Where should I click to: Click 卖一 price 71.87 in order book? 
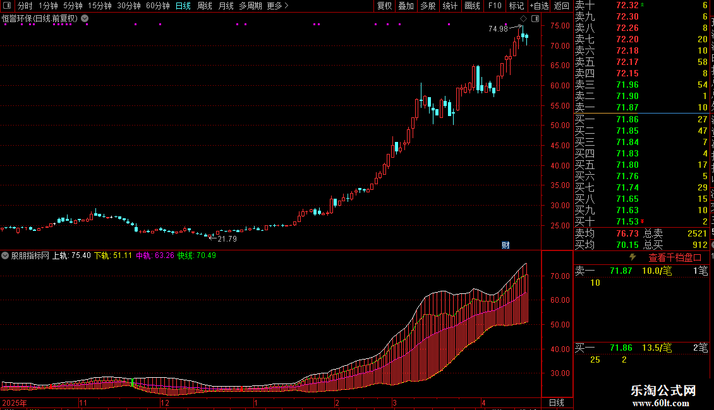(627, 108)
